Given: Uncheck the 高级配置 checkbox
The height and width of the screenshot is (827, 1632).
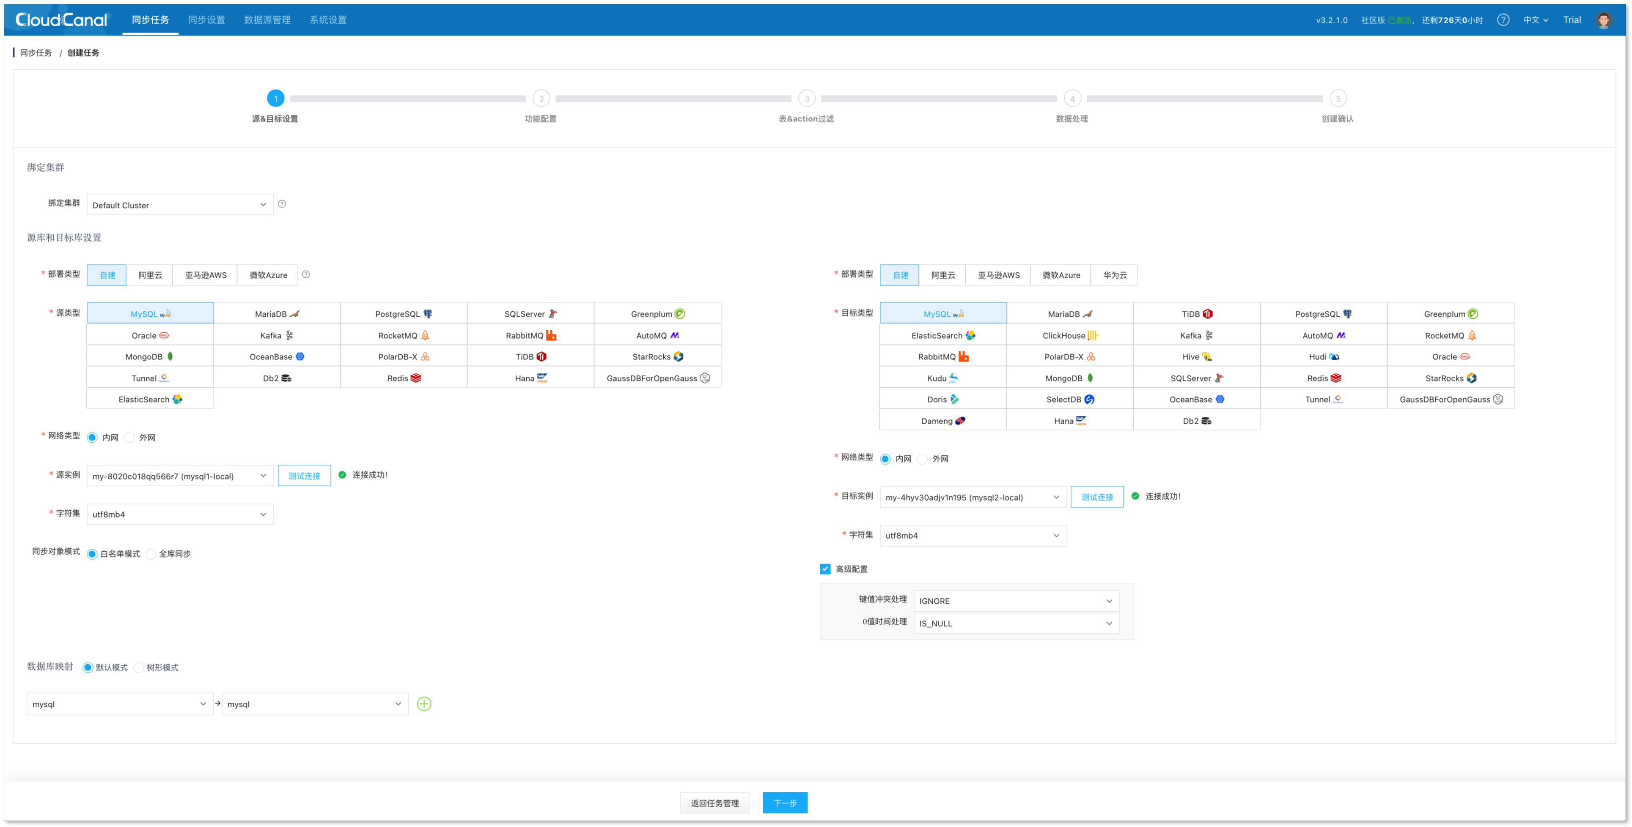Looking at the screenshot, I should pyautogui.click(x=825, y=569).
